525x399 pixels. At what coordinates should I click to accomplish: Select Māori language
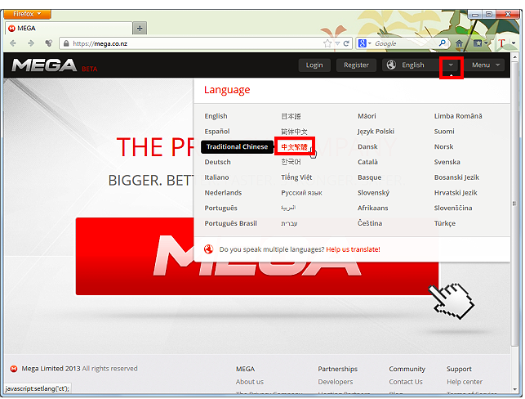[x=367, y=116]
